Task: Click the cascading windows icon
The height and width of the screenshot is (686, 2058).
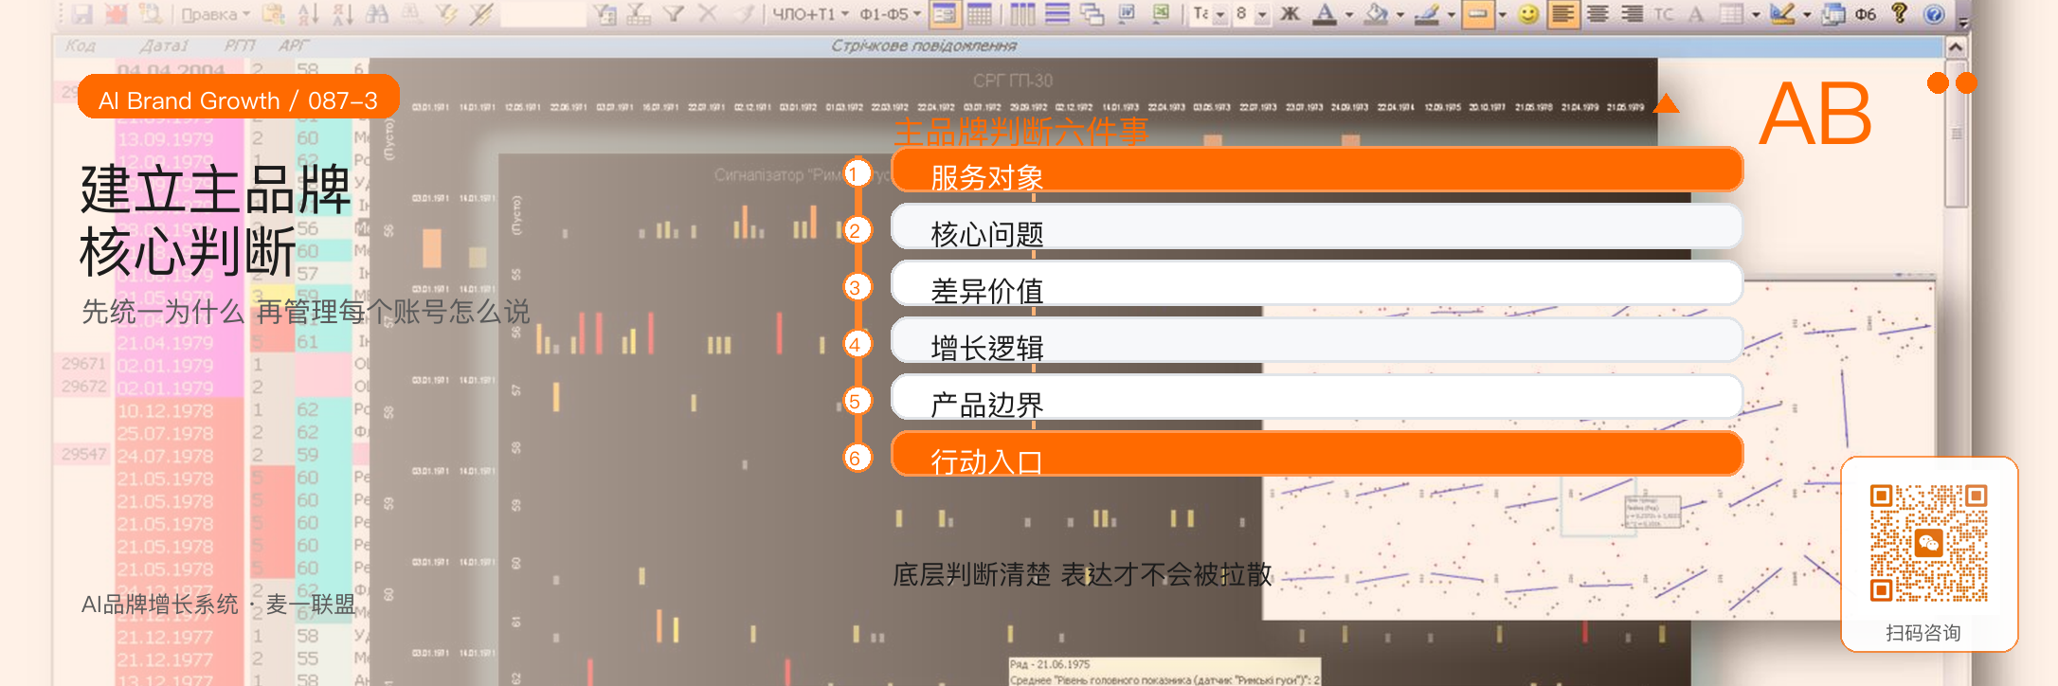Action: point(1092,13)
